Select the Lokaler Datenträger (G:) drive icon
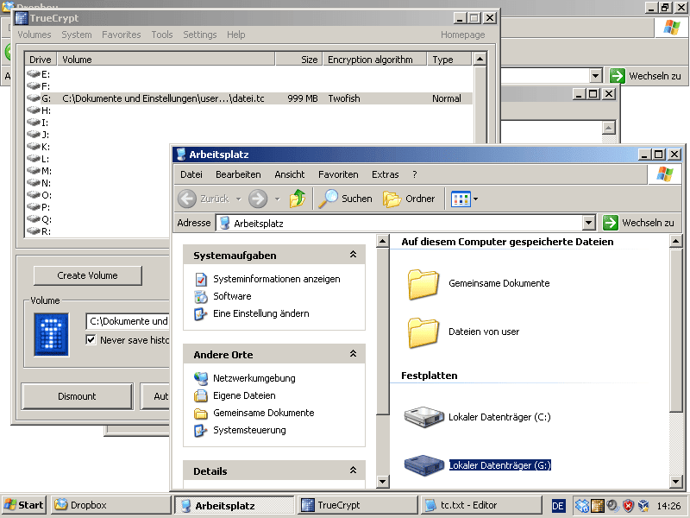The width and height of the screenshot is (690, 518). tap(423, 465)
